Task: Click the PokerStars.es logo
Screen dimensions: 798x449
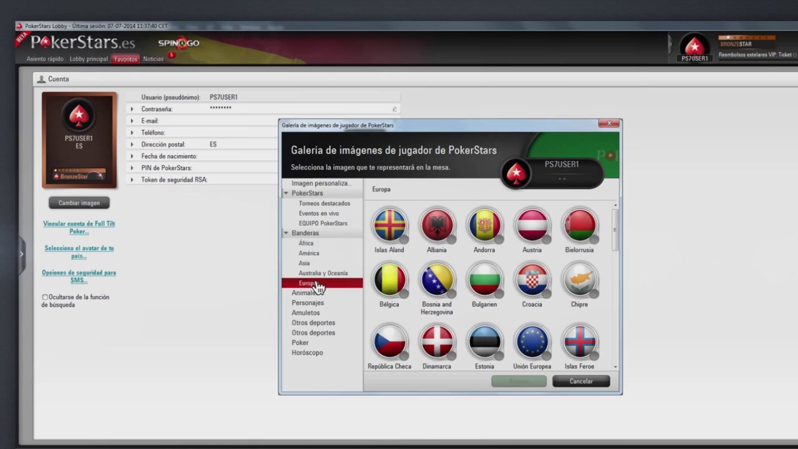Action: pyautogui.click(x=82, y=42)
